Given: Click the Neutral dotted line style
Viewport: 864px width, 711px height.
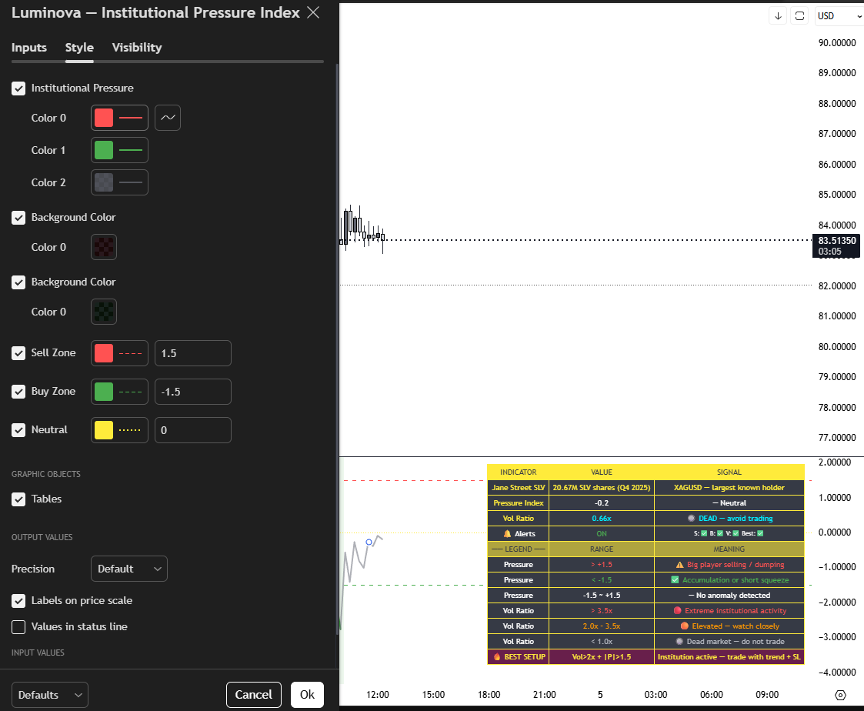Looking at the screenshot, I should (x=130, y=430).
